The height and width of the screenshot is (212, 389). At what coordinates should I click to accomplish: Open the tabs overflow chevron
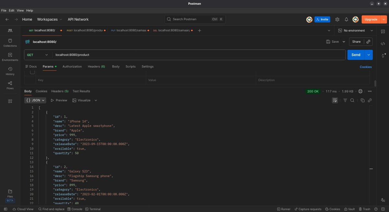[329, 30]
